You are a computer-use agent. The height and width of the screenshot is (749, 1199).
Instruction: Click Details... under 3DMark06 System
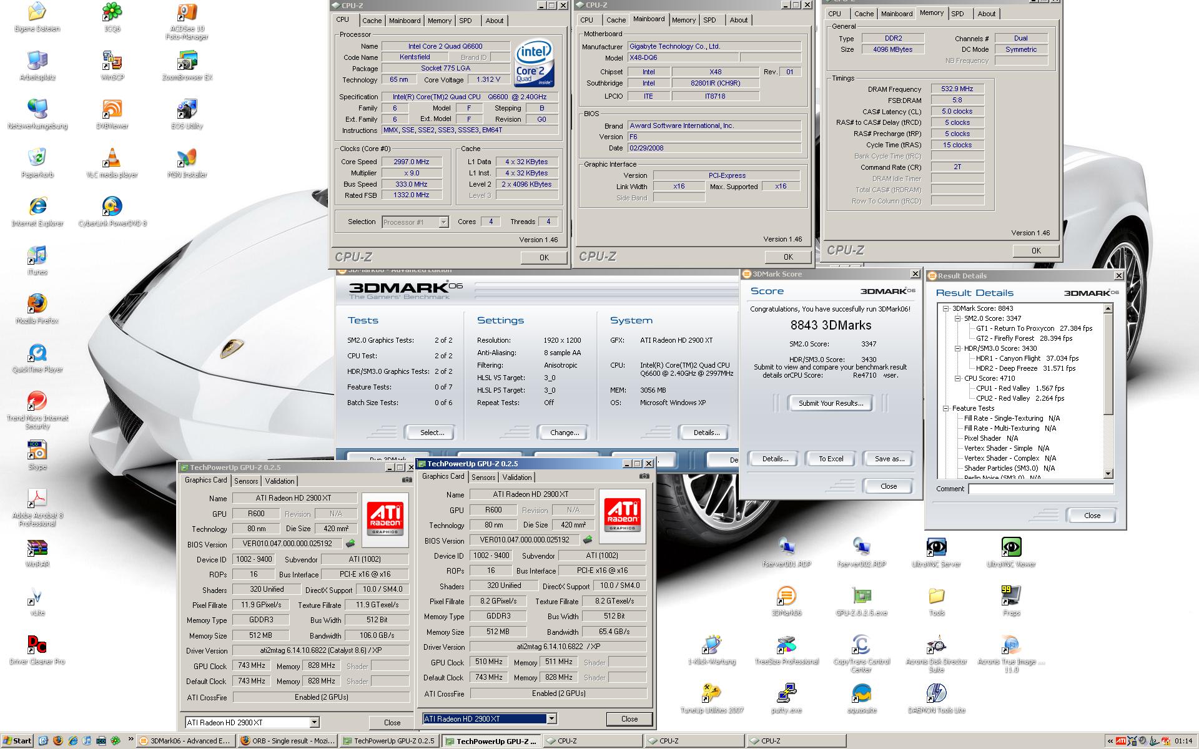pos(706,433)
